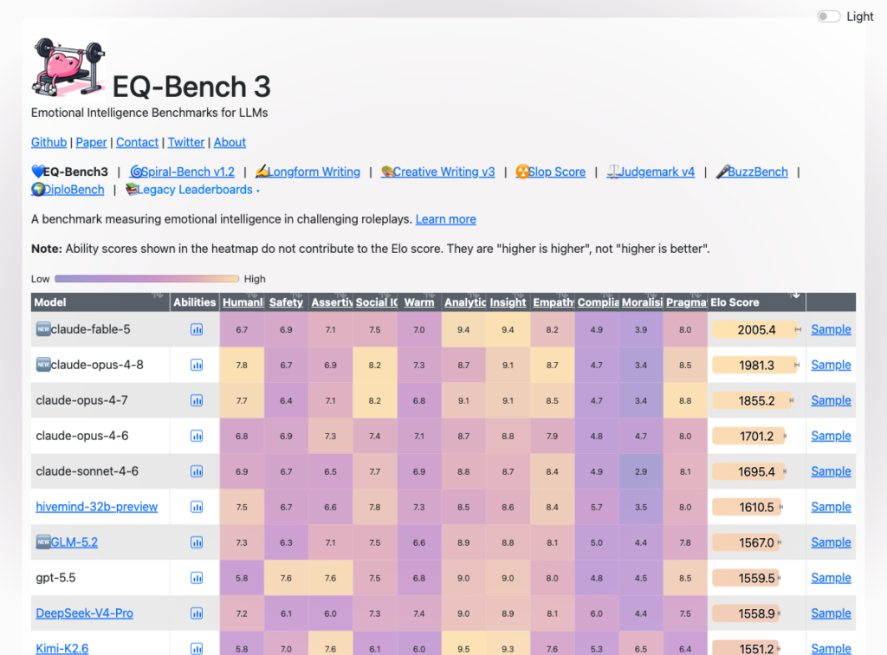The height and width of the screenshot is (655, 887).
Task: Sort by Warm column header
Action: 419,302
